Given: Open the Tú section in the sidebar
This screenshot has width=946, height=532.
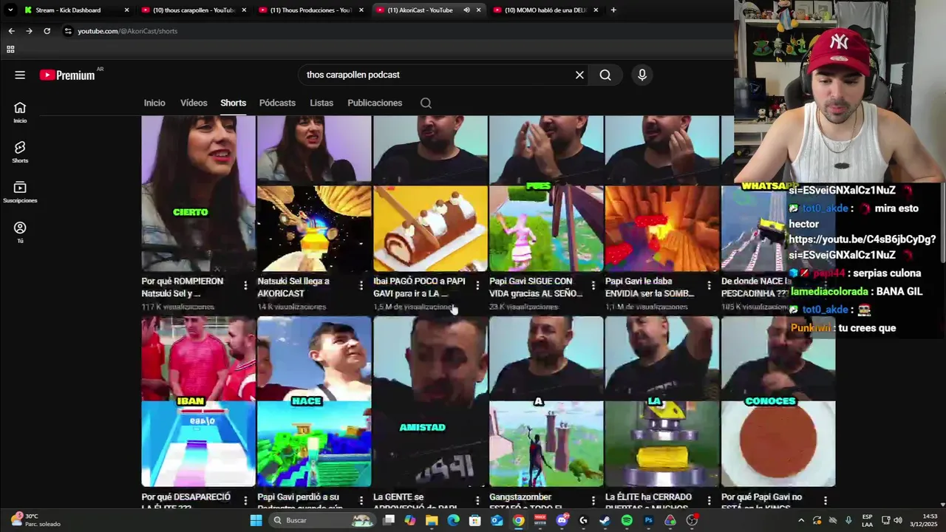Looking at the screenshot, I should [20, 232].
